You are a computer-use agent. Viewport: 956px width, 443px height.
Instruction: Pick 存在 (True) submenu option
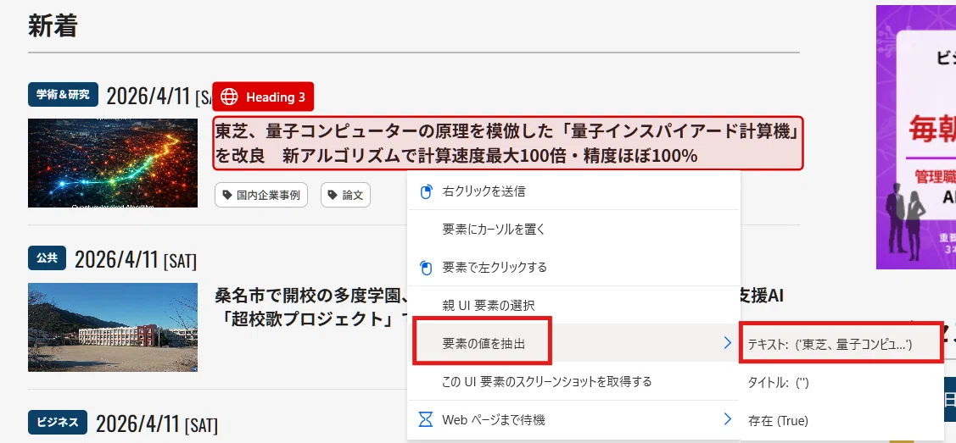tap(841, 420)
